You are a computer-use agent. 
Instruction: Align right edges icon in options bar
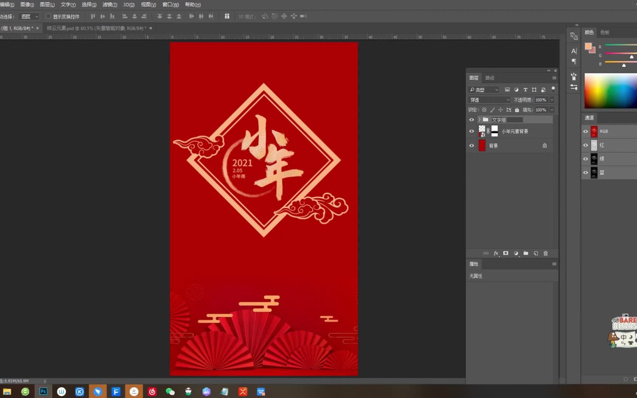click(x=144, y=16)
